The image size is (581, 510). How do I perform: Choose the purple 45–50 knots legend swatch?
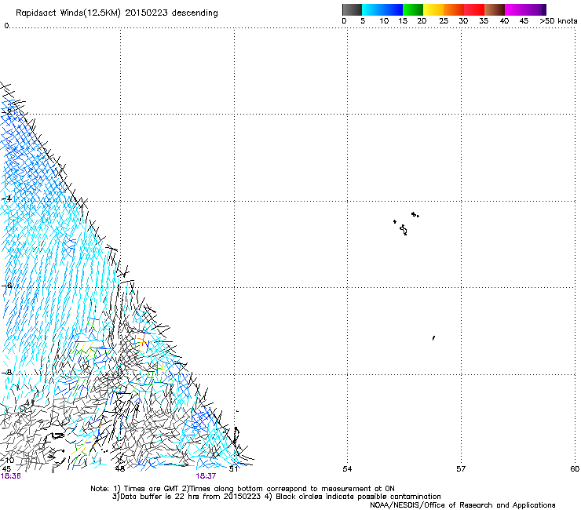tap(535, 9)
